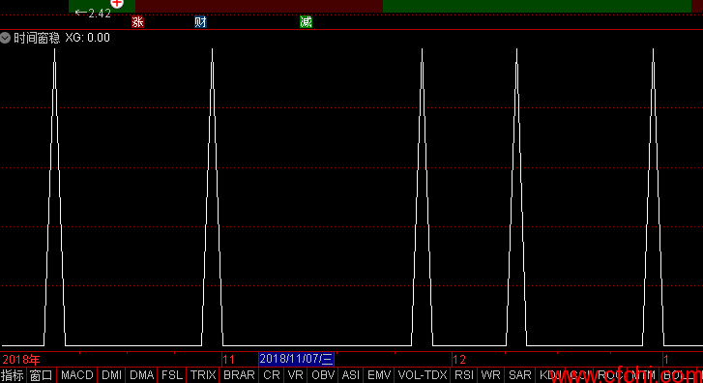Click the XG: 0.00 value
This screenshot has width=703, height=383.
coord(87,38)
